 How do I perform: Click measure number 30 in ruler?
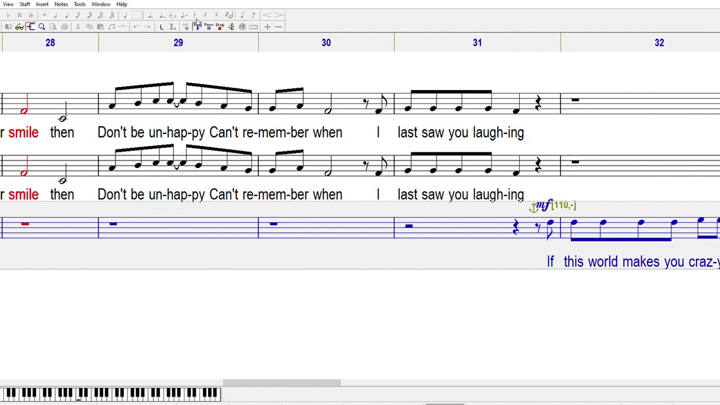tap(326, 43)
